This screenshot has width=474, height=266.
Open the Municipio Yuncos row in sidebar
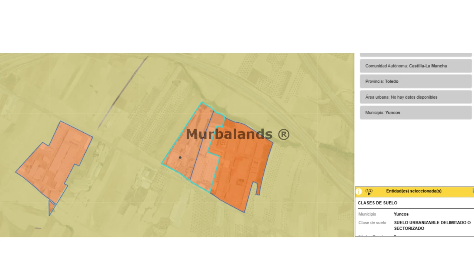[415, 113]
